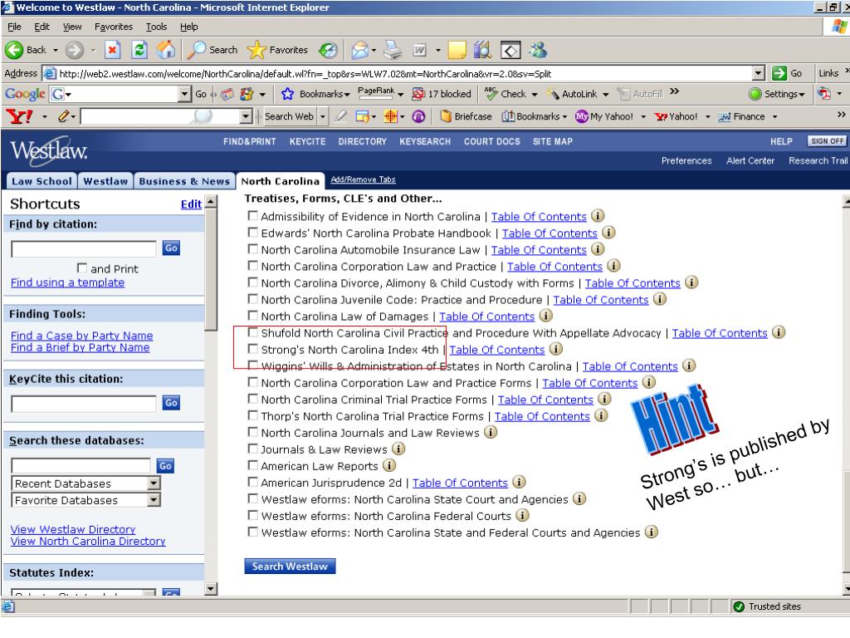
Task: Open the PageRank dropdown menu
Action: [401, 94]
